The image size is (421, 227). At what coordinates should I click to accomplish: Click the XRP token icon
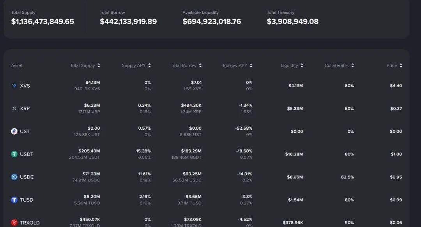click(14, 109)
